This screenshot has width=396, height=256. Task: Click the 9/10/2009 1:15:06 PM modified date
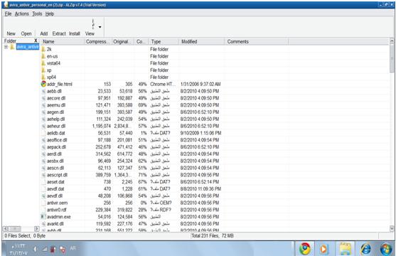pos(200,133)
